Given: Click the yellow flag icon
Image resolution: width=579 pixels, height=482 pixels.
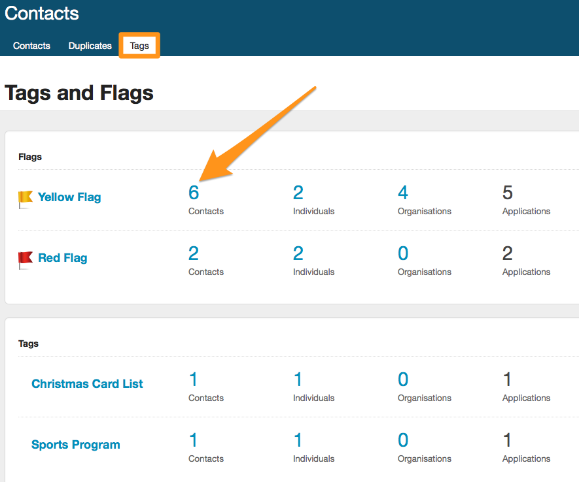Looking at the screenshot, I should click(x=25, y=199).
